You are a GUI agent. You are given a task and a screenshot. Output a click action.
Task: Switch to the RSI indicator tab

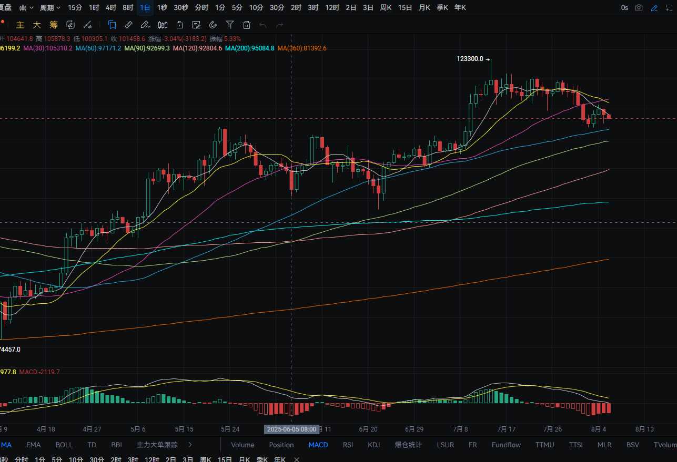(348, 445)
